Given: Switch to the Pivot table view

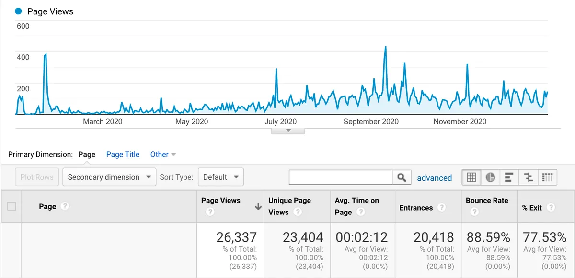Looking at the screenshot, I should [548, 177].
